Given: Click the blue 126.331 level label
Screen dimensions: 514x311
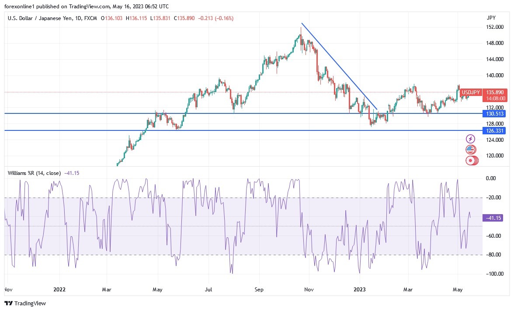Looking at the screenshot, I should tap(494, 130).
